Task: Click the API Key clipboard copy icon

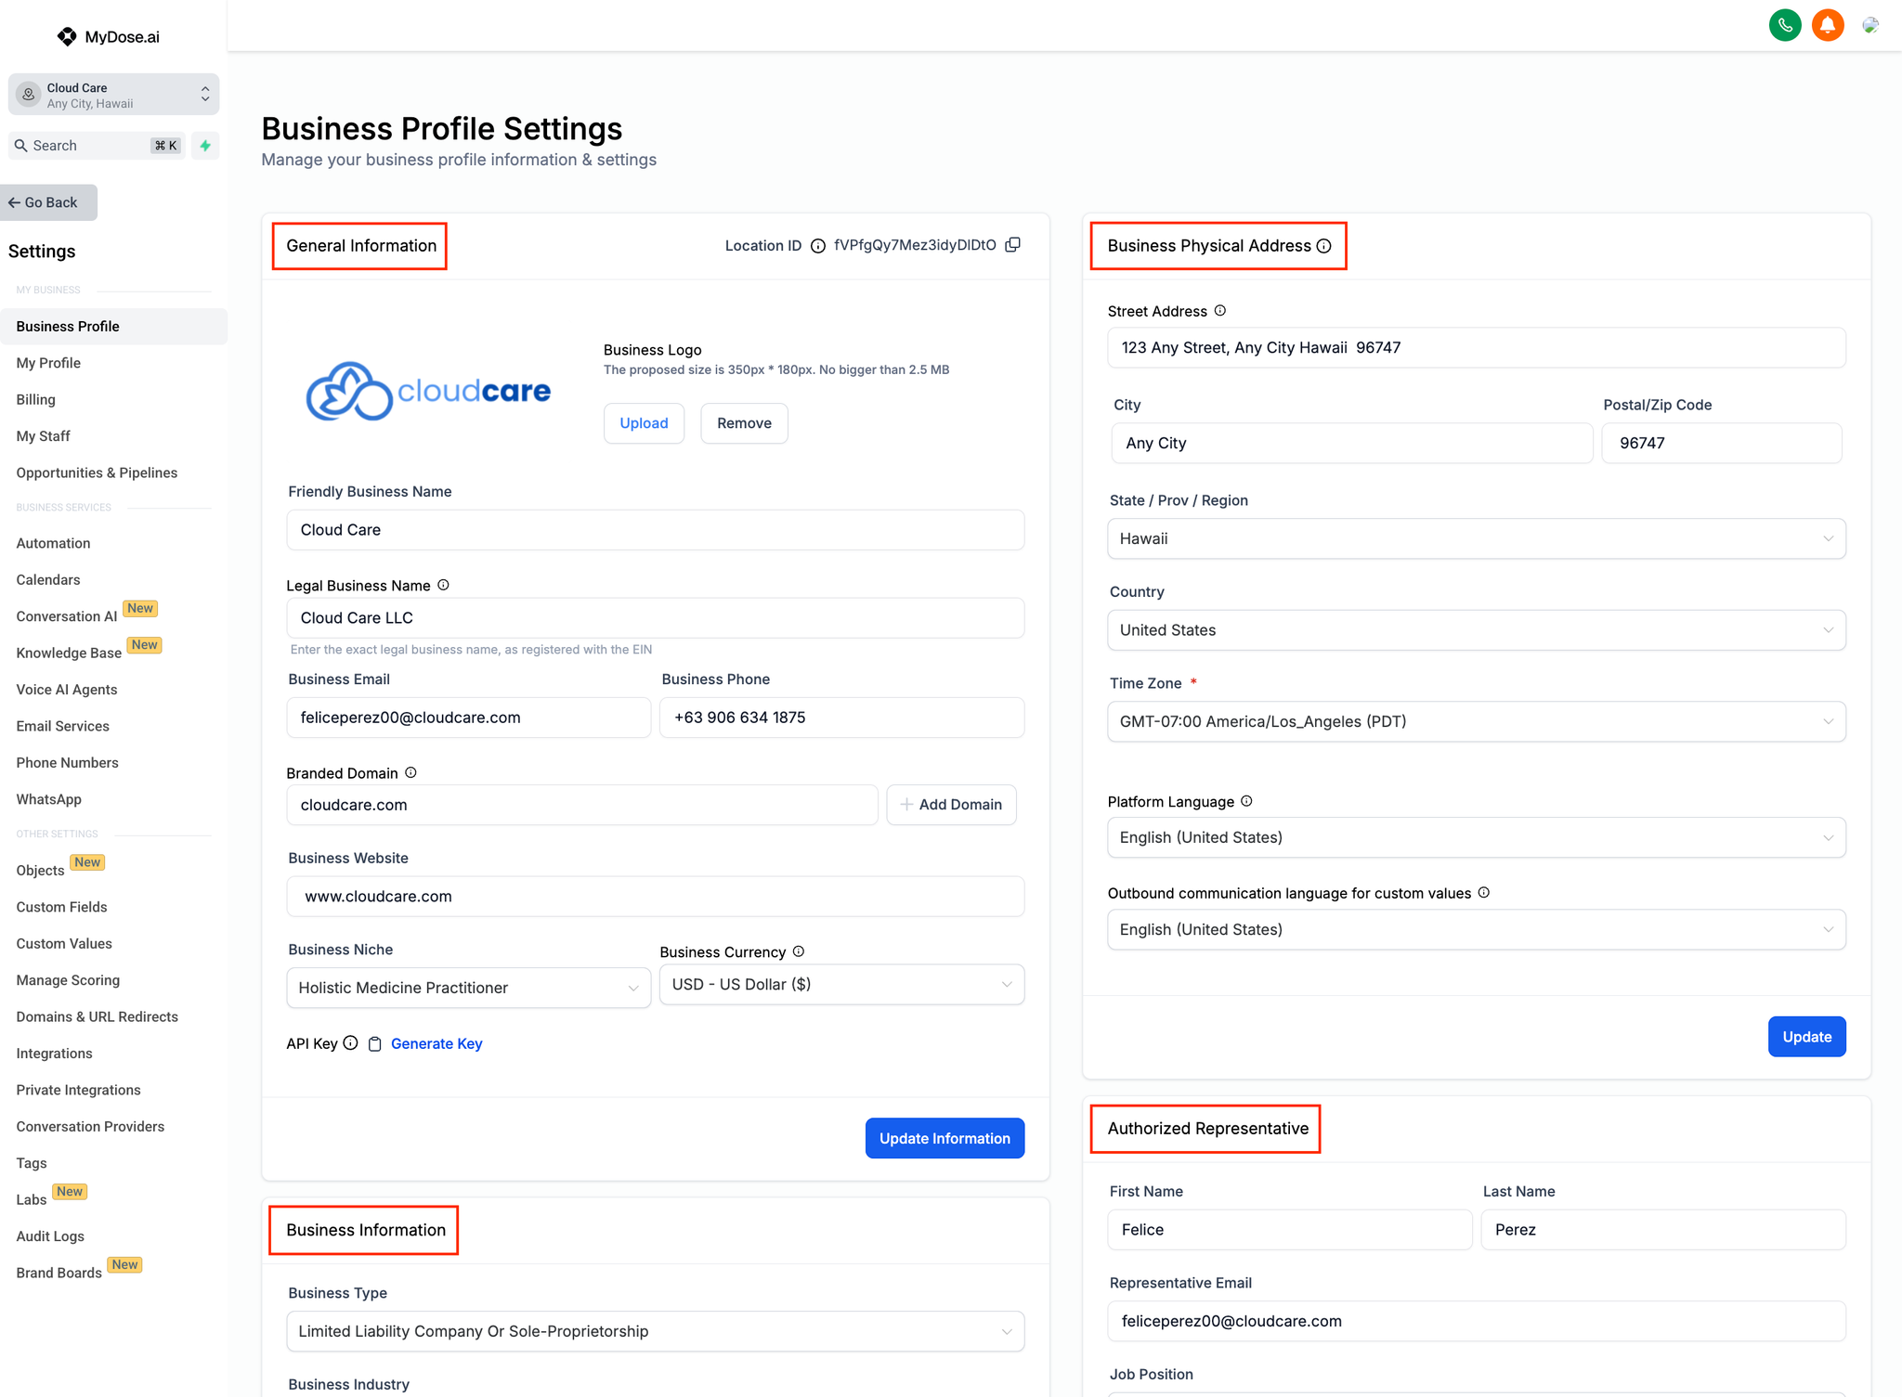Action: [x=374, y=1044]
